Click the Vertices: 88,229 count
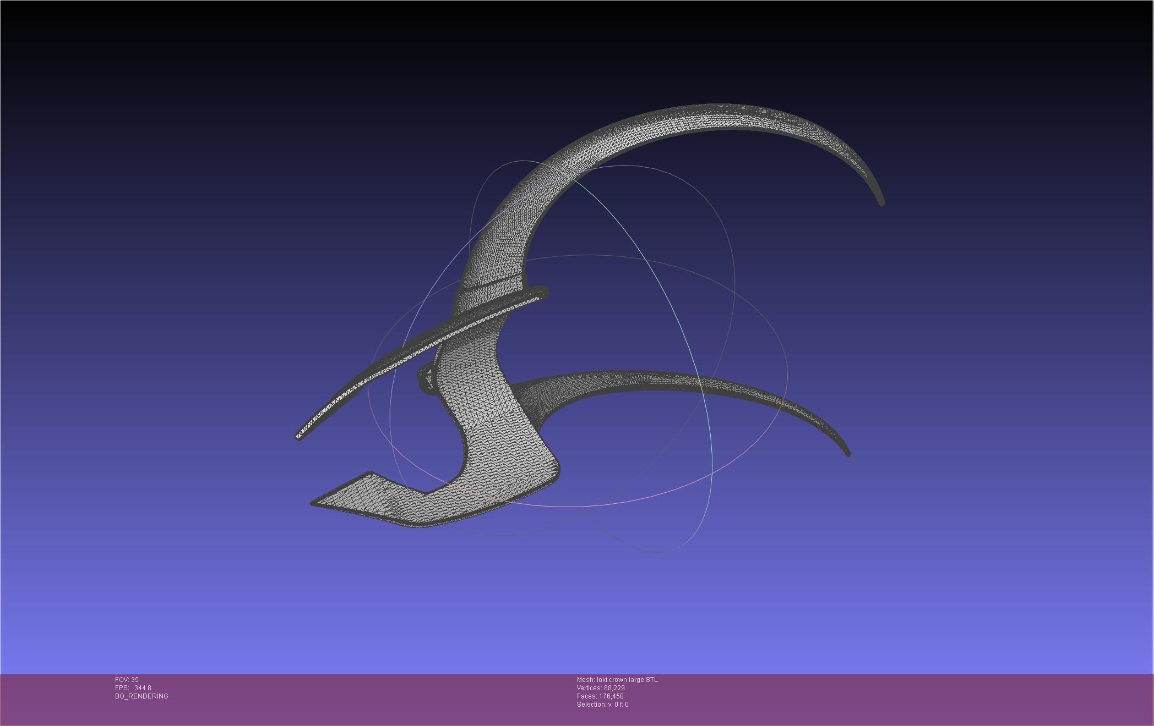The height and width of the screenshot is (726, 1154). coord(601,688)
